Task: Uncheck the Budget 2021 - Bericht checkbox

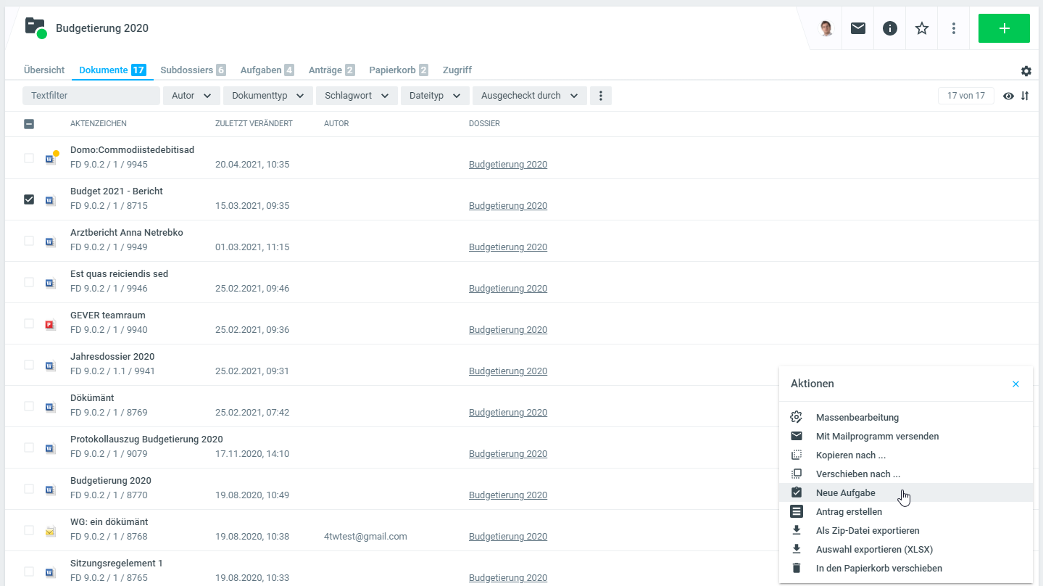Action: (x=29, y=199)
